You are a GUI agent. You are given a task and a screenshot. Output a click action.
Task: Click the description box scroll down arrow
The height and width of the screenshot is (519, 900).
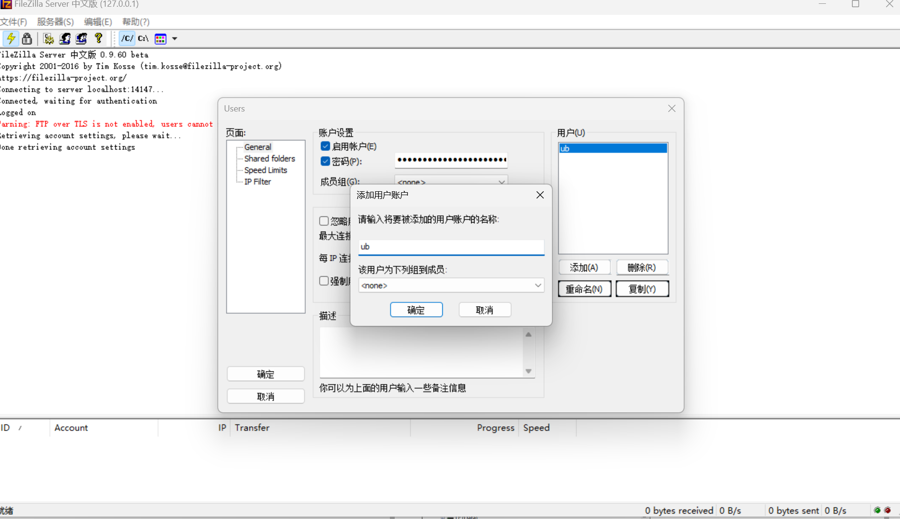(528, 371)
